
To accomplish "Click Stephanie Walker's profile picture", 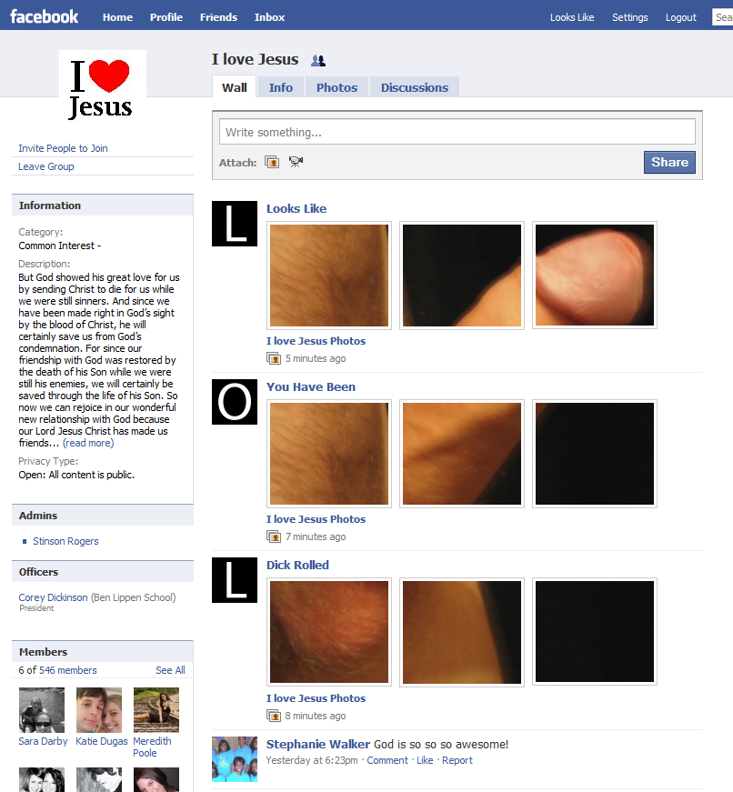I will pyautogui.click(x=235, y=758).
